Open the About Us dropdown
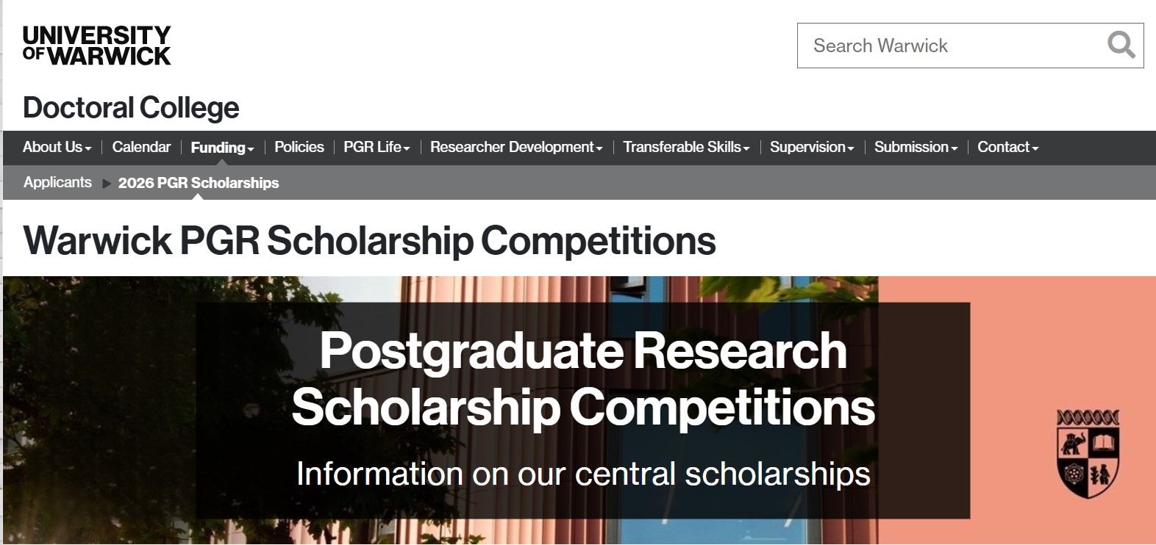Viewport: 1156px width, 545px height. pyautogui.click(x=54, y=147)
